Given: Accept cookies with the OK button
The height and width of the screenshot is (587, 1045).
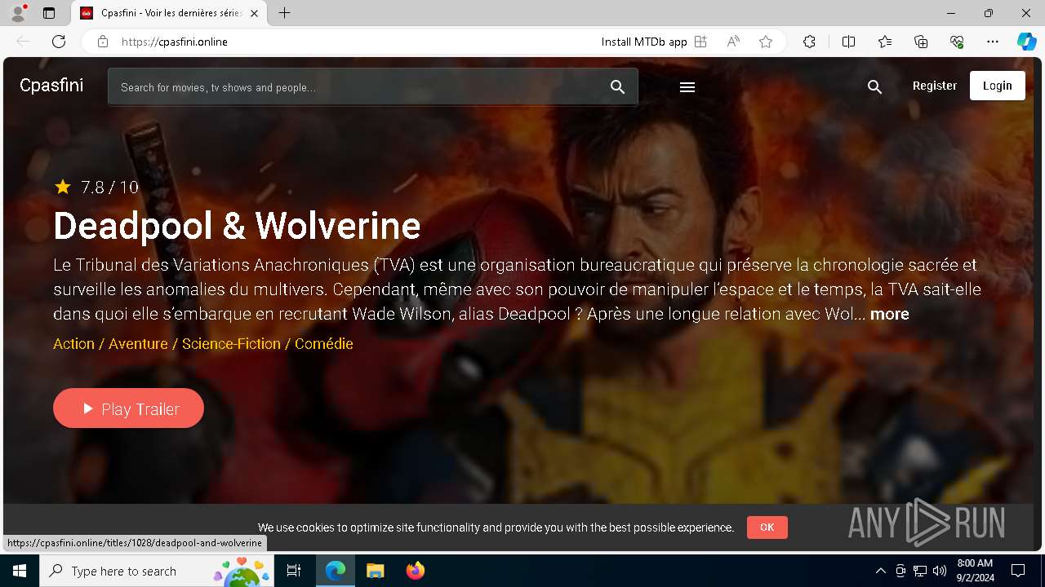Looking at the screenshot, I should tap(767, 527).
